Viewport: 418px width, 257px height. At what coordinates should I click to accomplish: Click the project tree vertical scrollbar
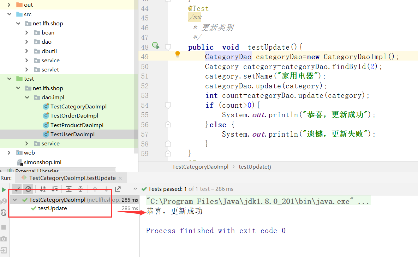[136, 77]
